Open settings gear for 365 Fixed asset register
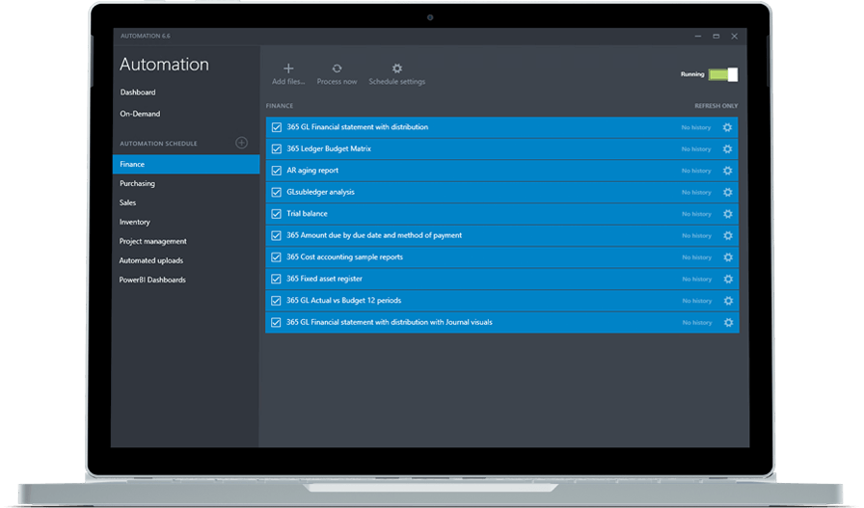This screenshot has height=508, width=864. point(728,279)
